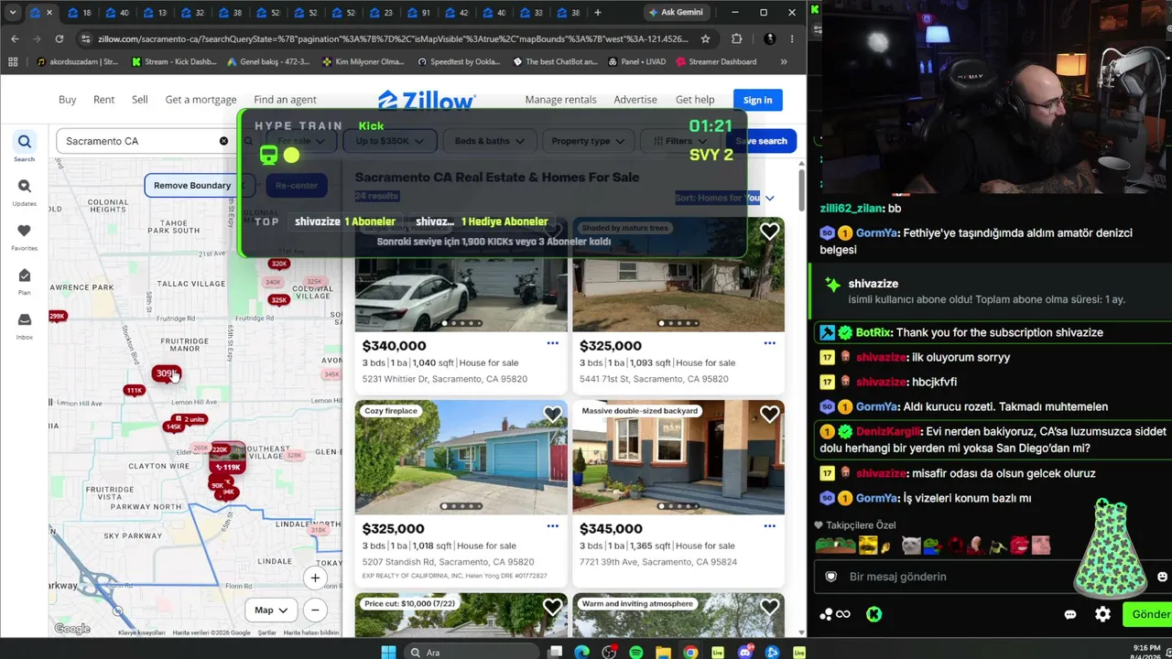Save the 5207 Standish Rd home
The width and height of the screenshot is (1172, 659).
pyautogui.click(x=552, y=415)
